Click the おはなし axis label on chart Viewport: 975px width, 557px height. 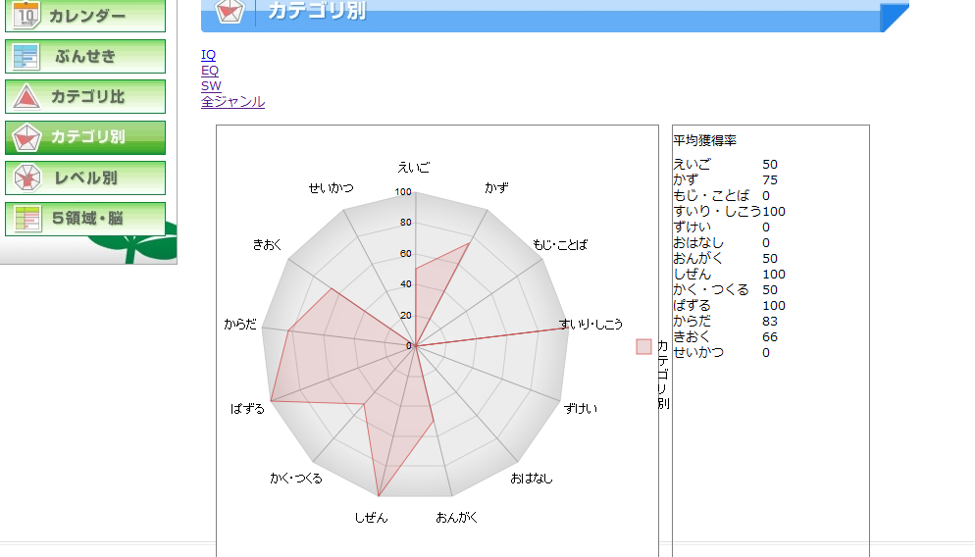click(x=531, y=478)
